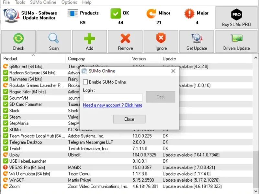
Task: Click the Wii U emulator status icon
Action: (x=6, y=174)
